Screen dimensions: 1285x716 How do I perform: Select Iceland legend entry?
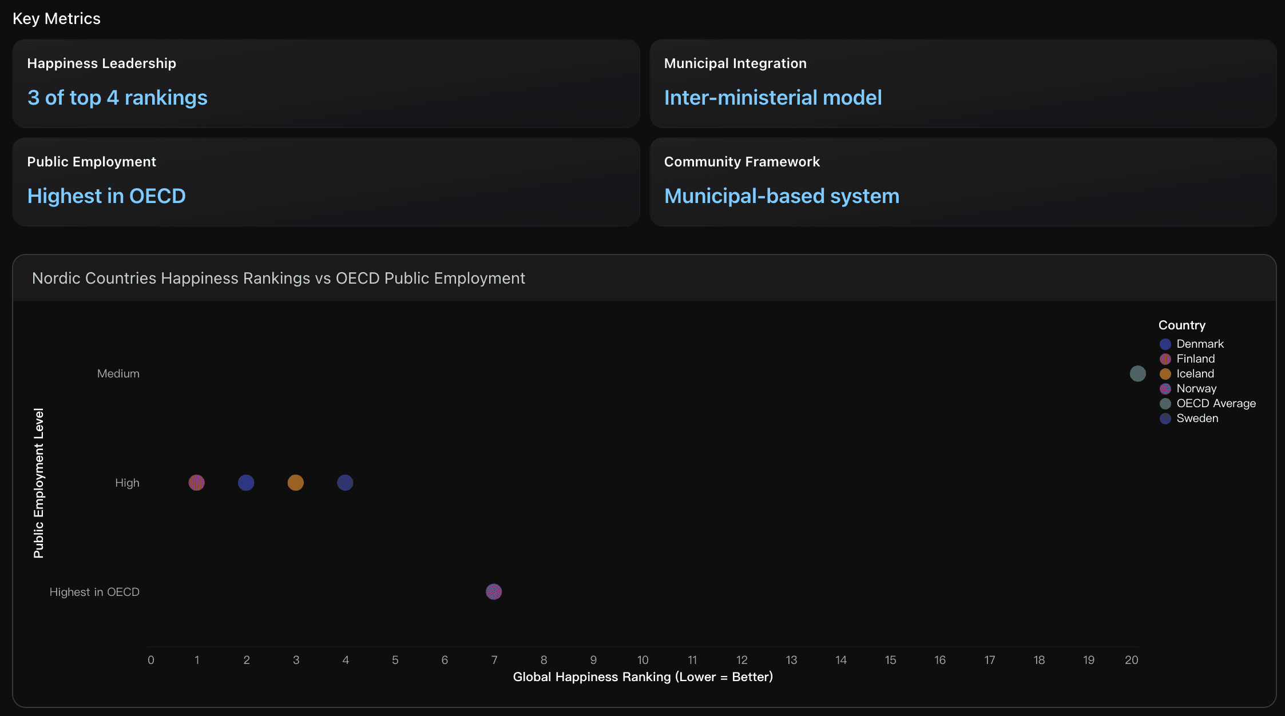point(1195,373)
